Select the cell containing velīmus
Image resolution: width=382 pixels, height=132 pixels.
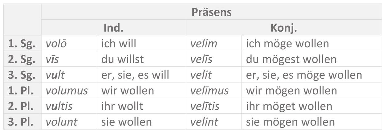[209, 91]
